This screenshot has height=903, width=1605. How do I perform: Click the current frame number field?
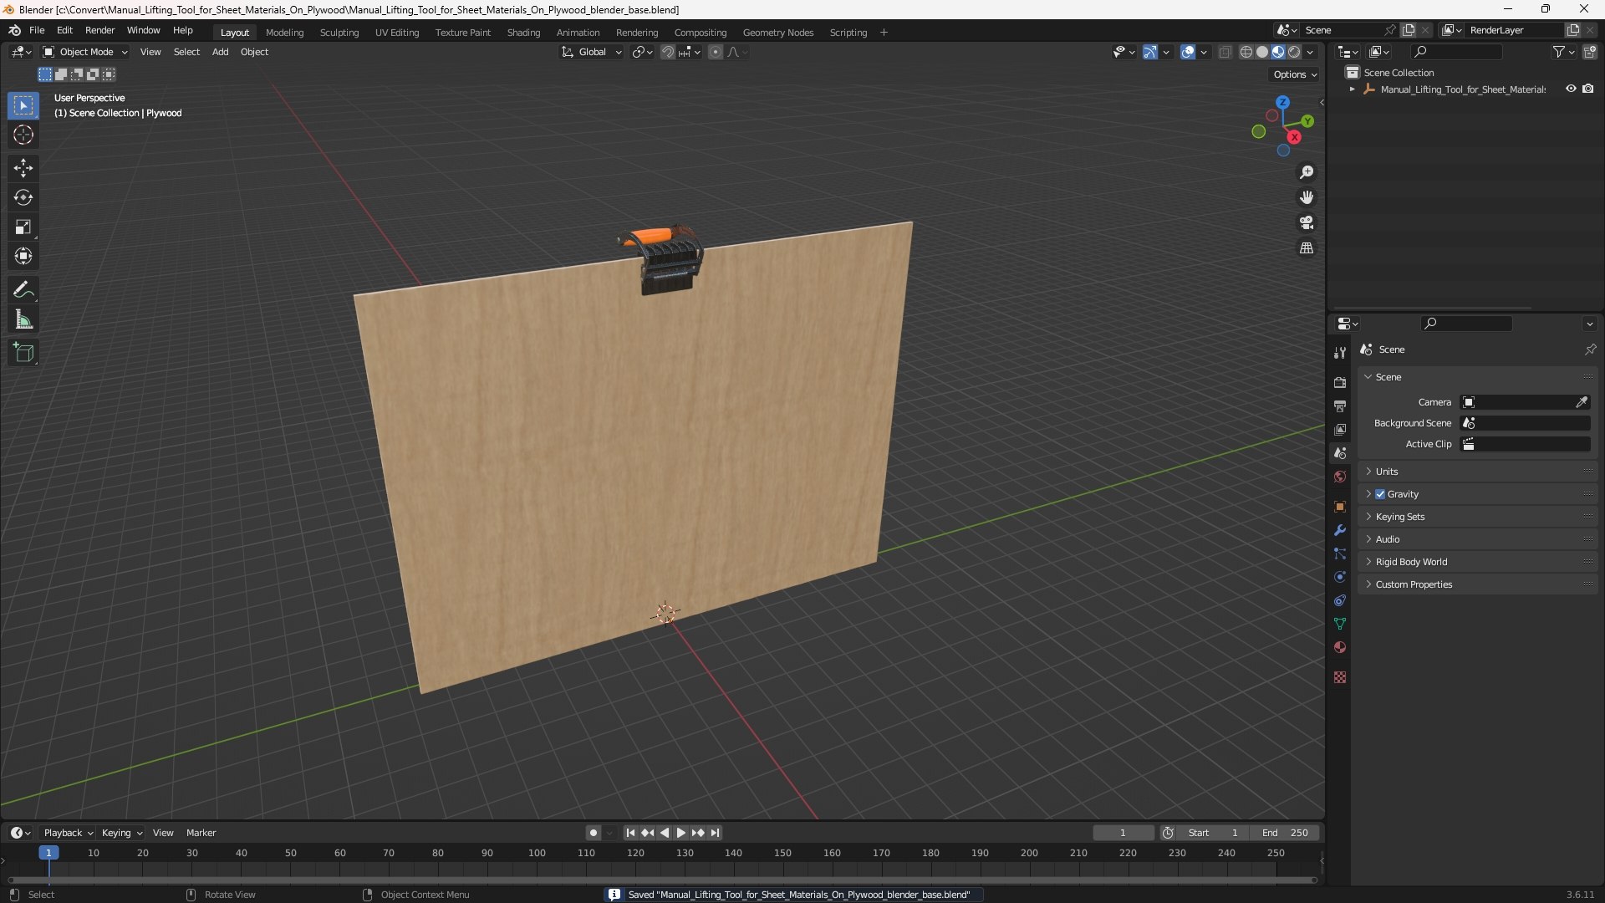(x=1123, y=833)
